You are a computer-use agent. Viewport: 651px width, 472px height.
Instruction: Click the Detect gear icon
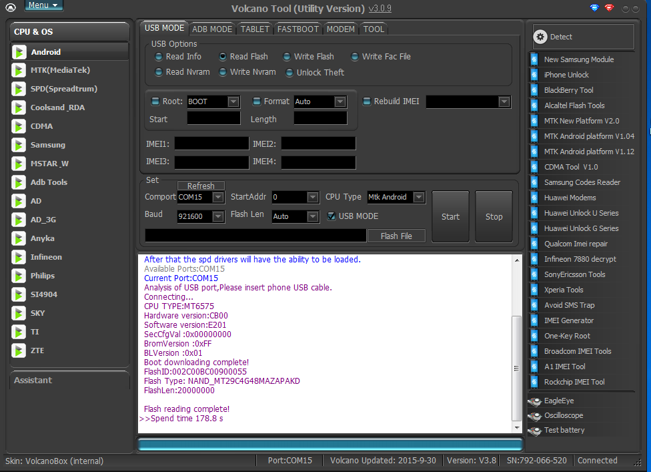541,37
